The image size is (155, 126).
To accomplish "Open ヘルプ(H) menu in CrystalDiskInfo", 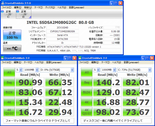I will (62, 7).
